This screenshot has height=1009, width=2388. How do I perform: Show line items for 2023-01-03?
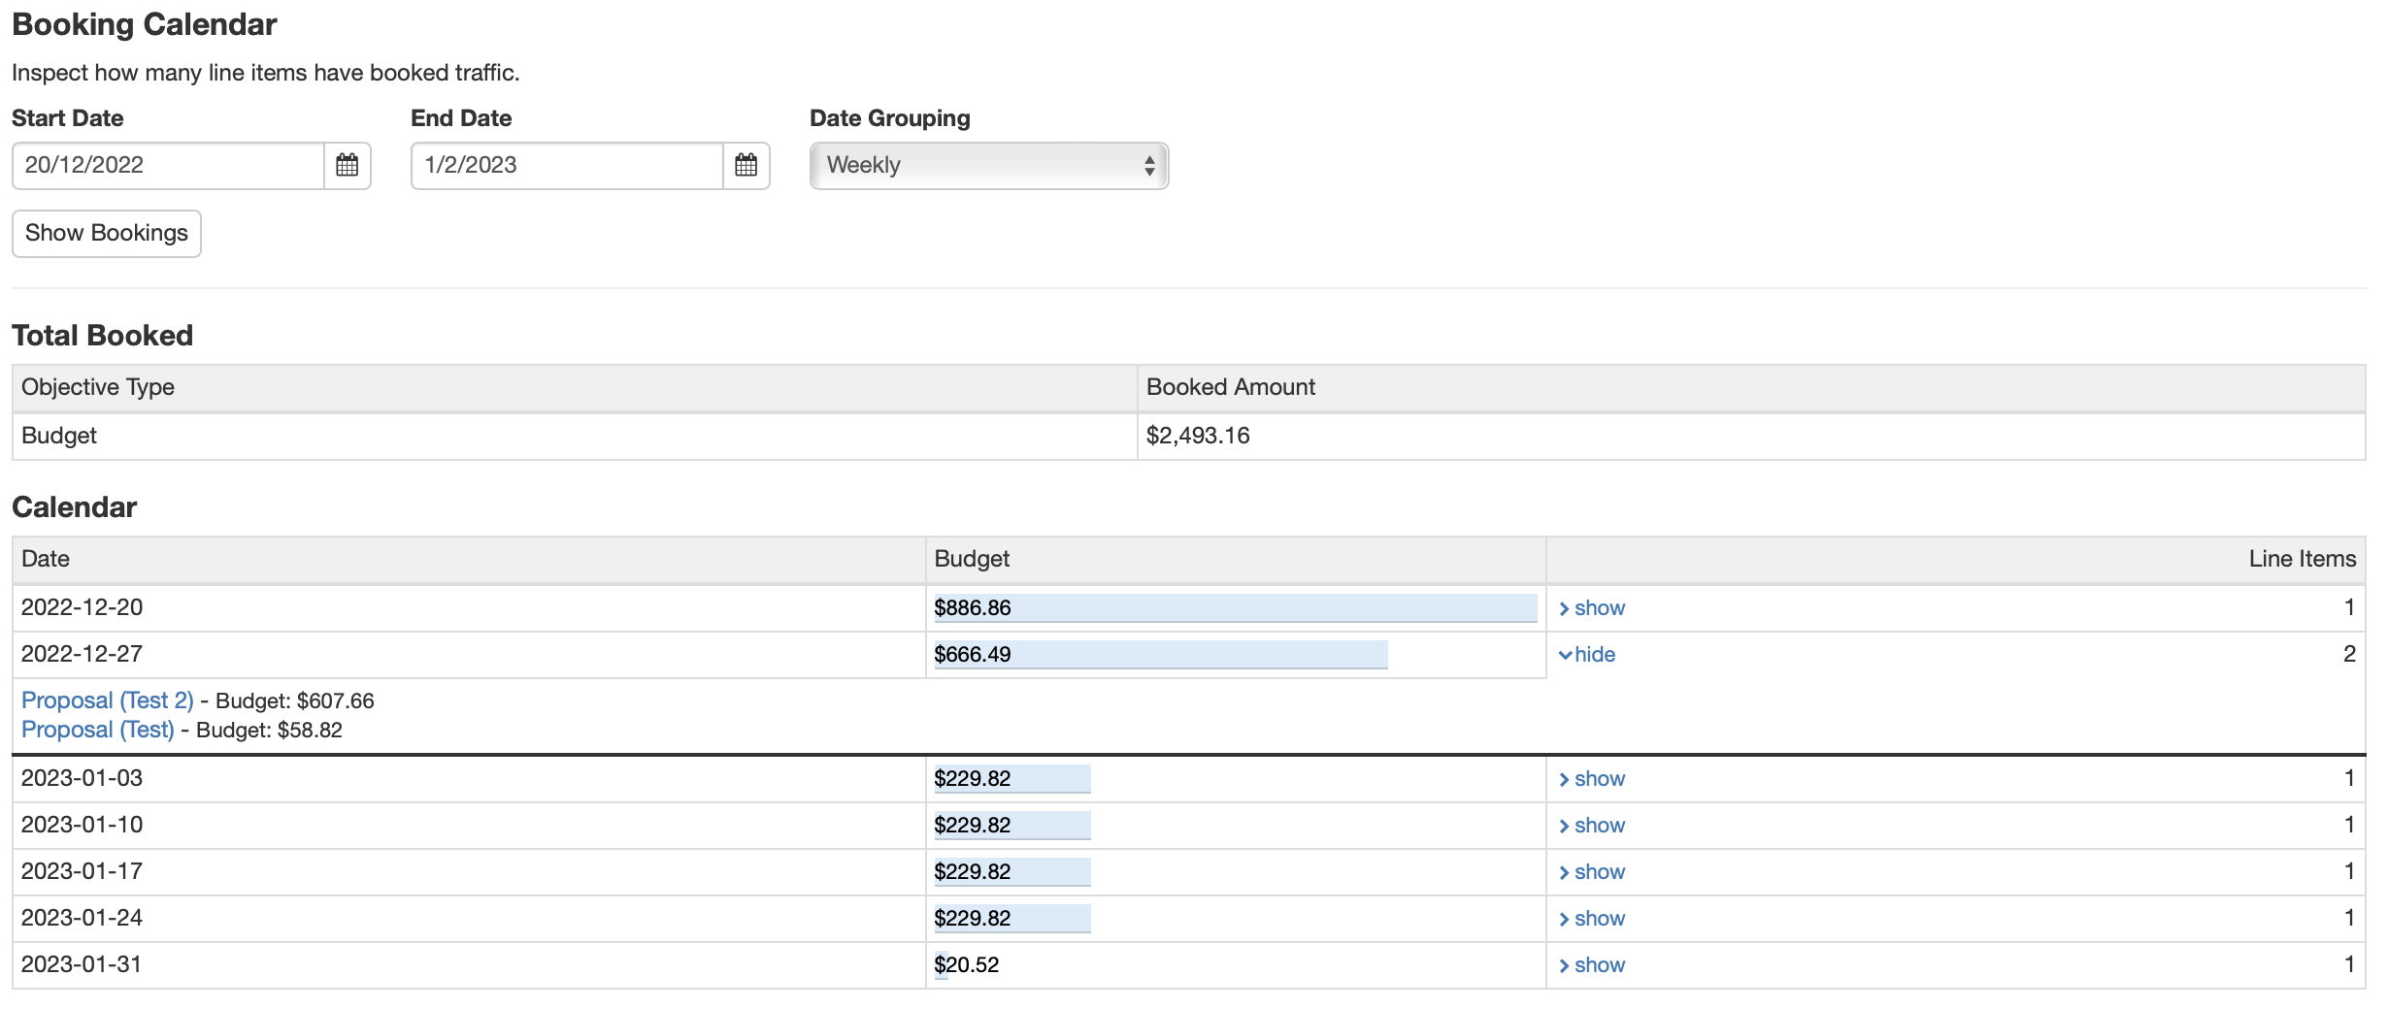(1592, 779)
